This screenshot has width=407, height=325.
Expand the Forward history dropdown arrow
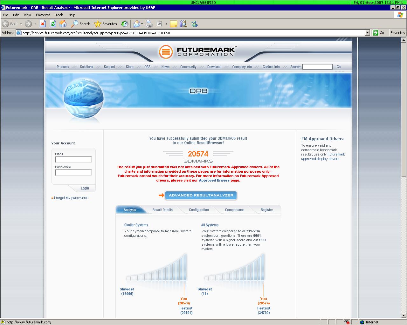point(35,24)
